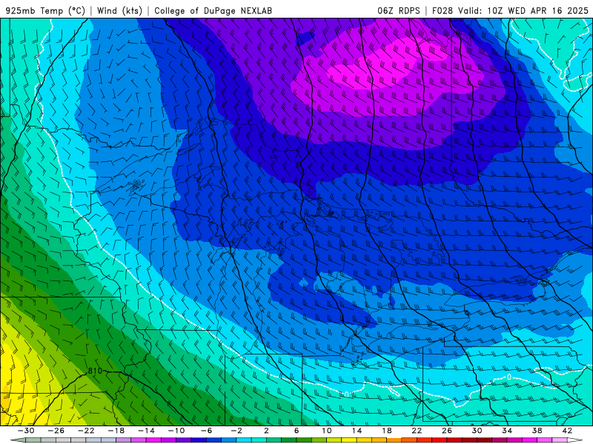The width and height of the screenshot is (593, 444).
Task: Click the '18' colorbar tick label
Action: 386,431
